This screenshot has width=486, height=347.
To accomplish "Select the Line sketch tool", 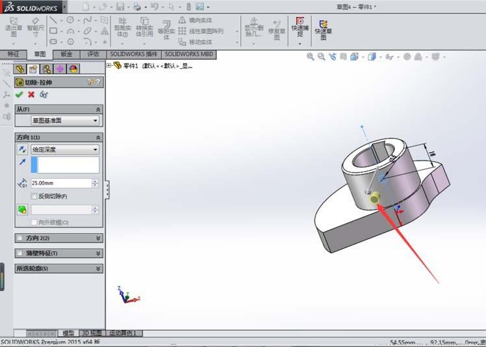I will click(x=53, y=20).
